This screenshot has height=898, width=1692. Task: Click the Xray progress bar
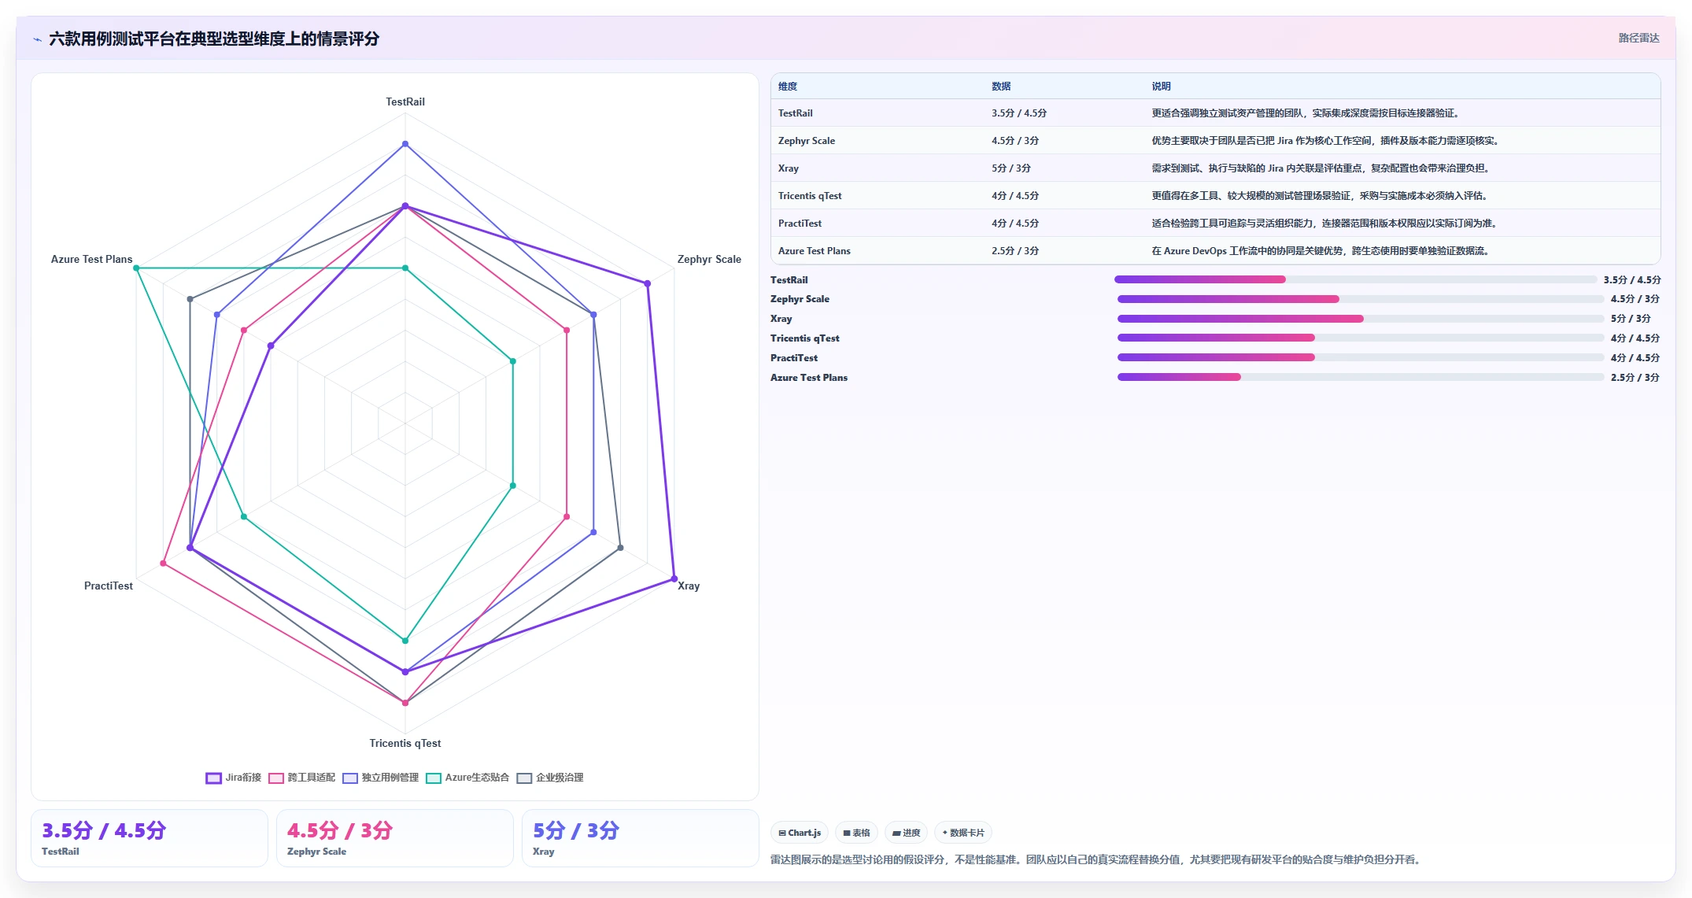pos(1361,319)
